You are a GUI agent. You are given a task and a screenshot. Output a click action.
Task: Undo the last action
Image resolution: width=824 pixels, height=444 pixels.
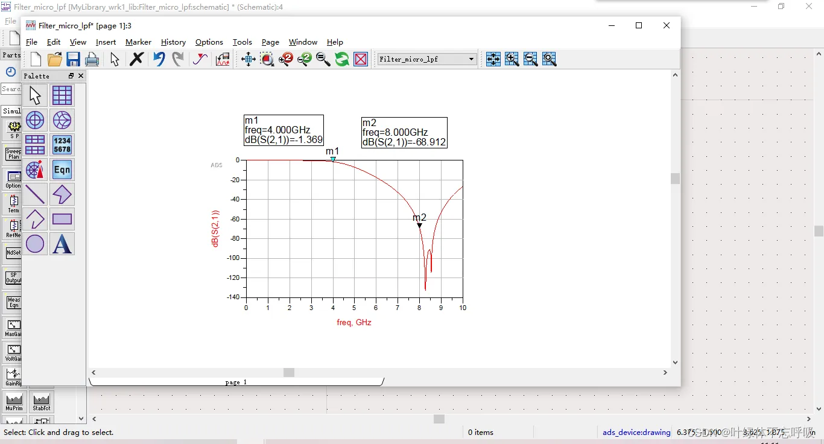point(159,59)
